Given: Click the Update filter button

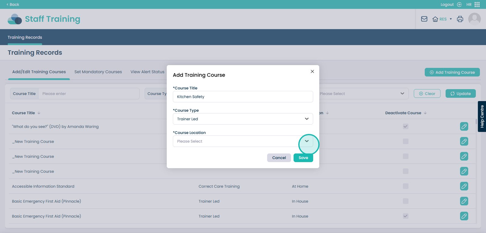Looking at the screenshot, I should pyautogui.click(x=461, y=94).
